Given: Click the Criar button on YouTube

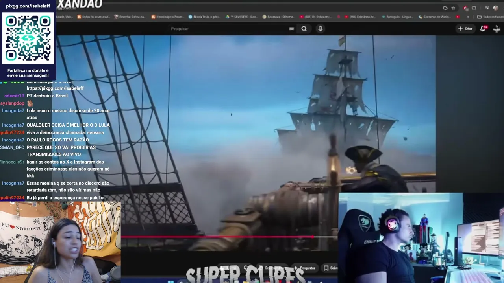Looking at the screenshot, I should pos(465,28).
